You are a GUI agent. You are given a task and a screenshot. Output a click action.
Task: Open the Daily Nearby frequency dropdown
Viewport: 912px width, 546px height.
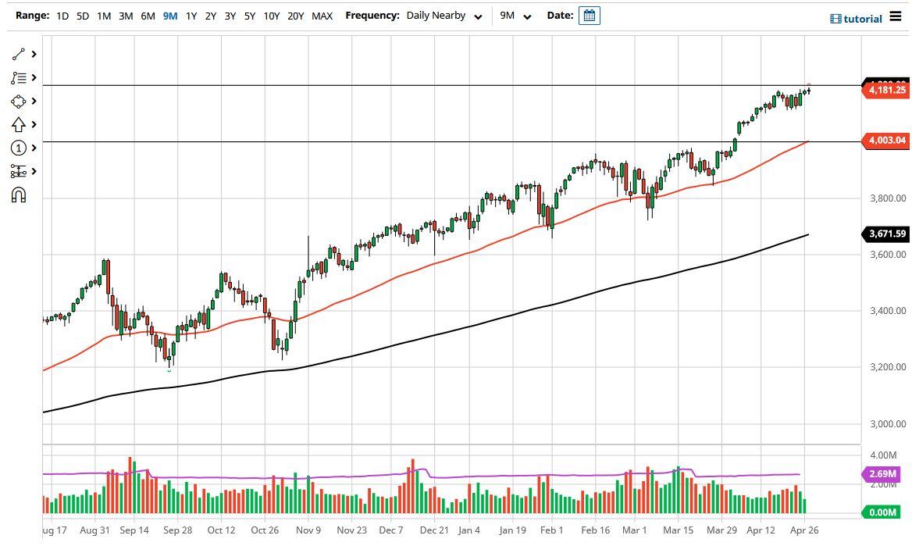444,15
